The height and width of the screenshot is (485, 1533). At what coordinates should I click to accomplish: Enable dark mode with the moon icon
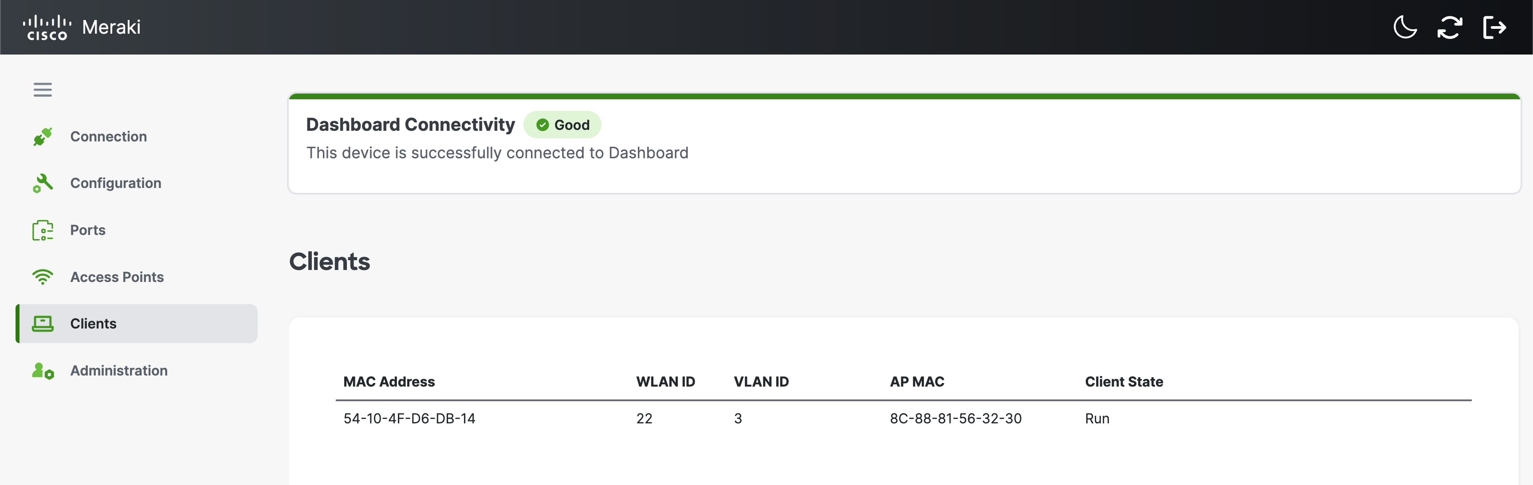pos(1405,27)
